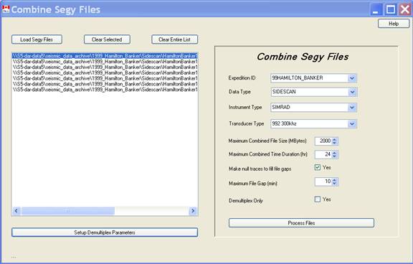Select the second file path in the list

click(105, 62)
